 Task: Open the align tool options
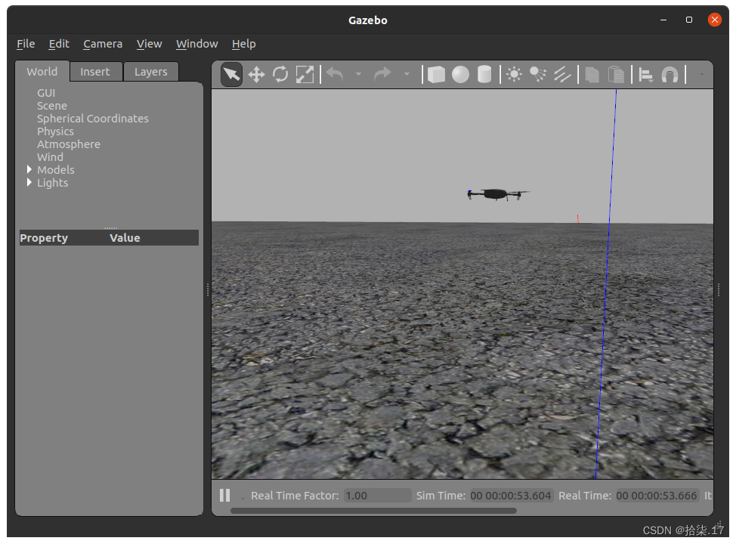(x=646, y=74)
